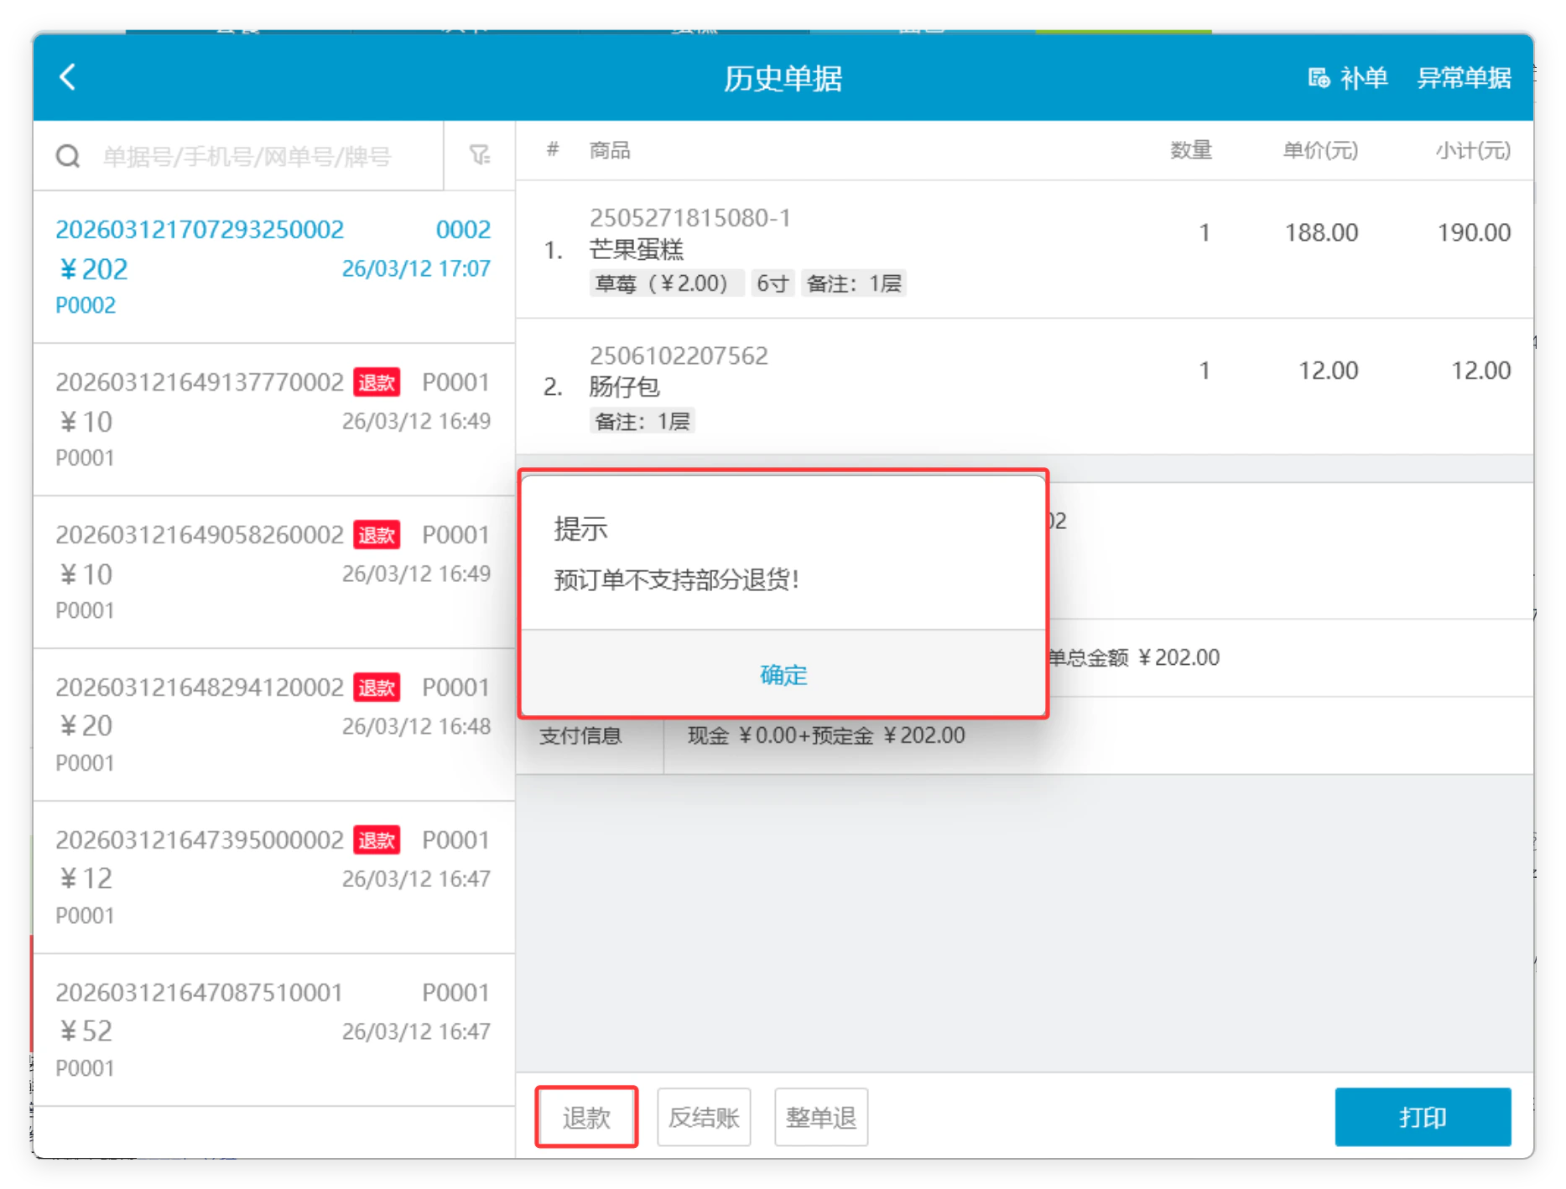This screenshot has height=1189, width=1566.
Task: Select the 芒果蛋糕 product line
Action: click(1024, 249)
